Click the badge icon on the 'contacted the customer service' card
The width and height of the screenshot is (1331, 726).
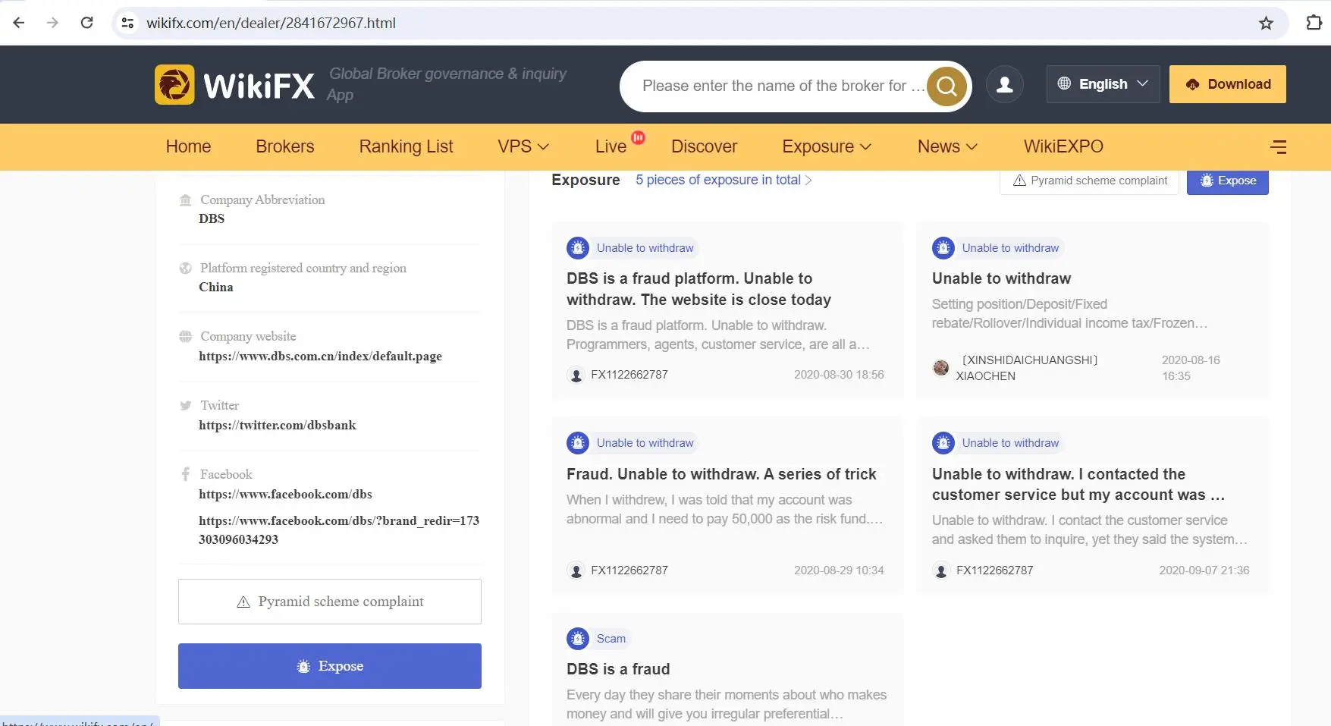tap(943, 443)
